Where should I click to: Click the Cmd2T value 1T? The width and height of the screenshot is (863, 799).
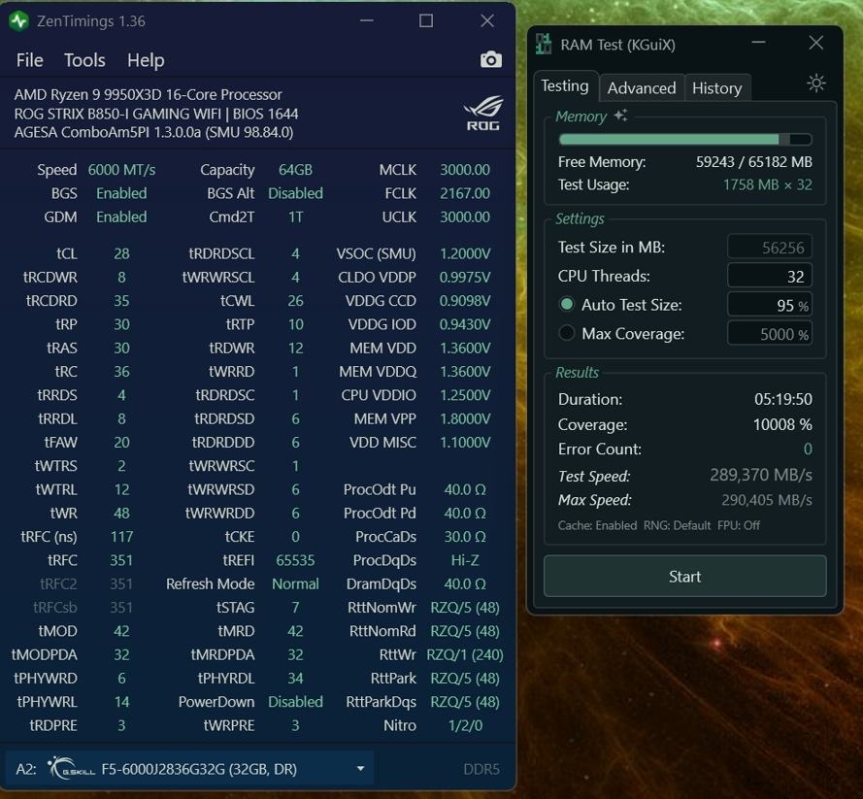[295, 217]
